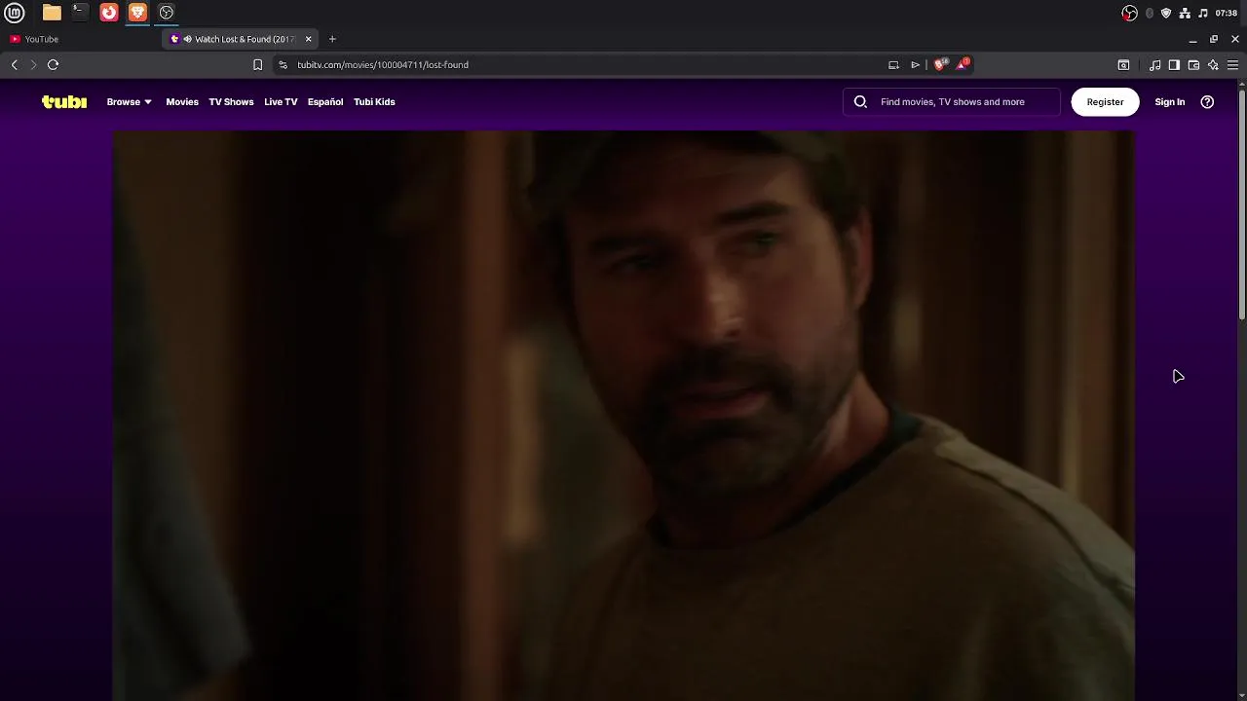Launch the Terminal from the panel

tap(80, 13)
